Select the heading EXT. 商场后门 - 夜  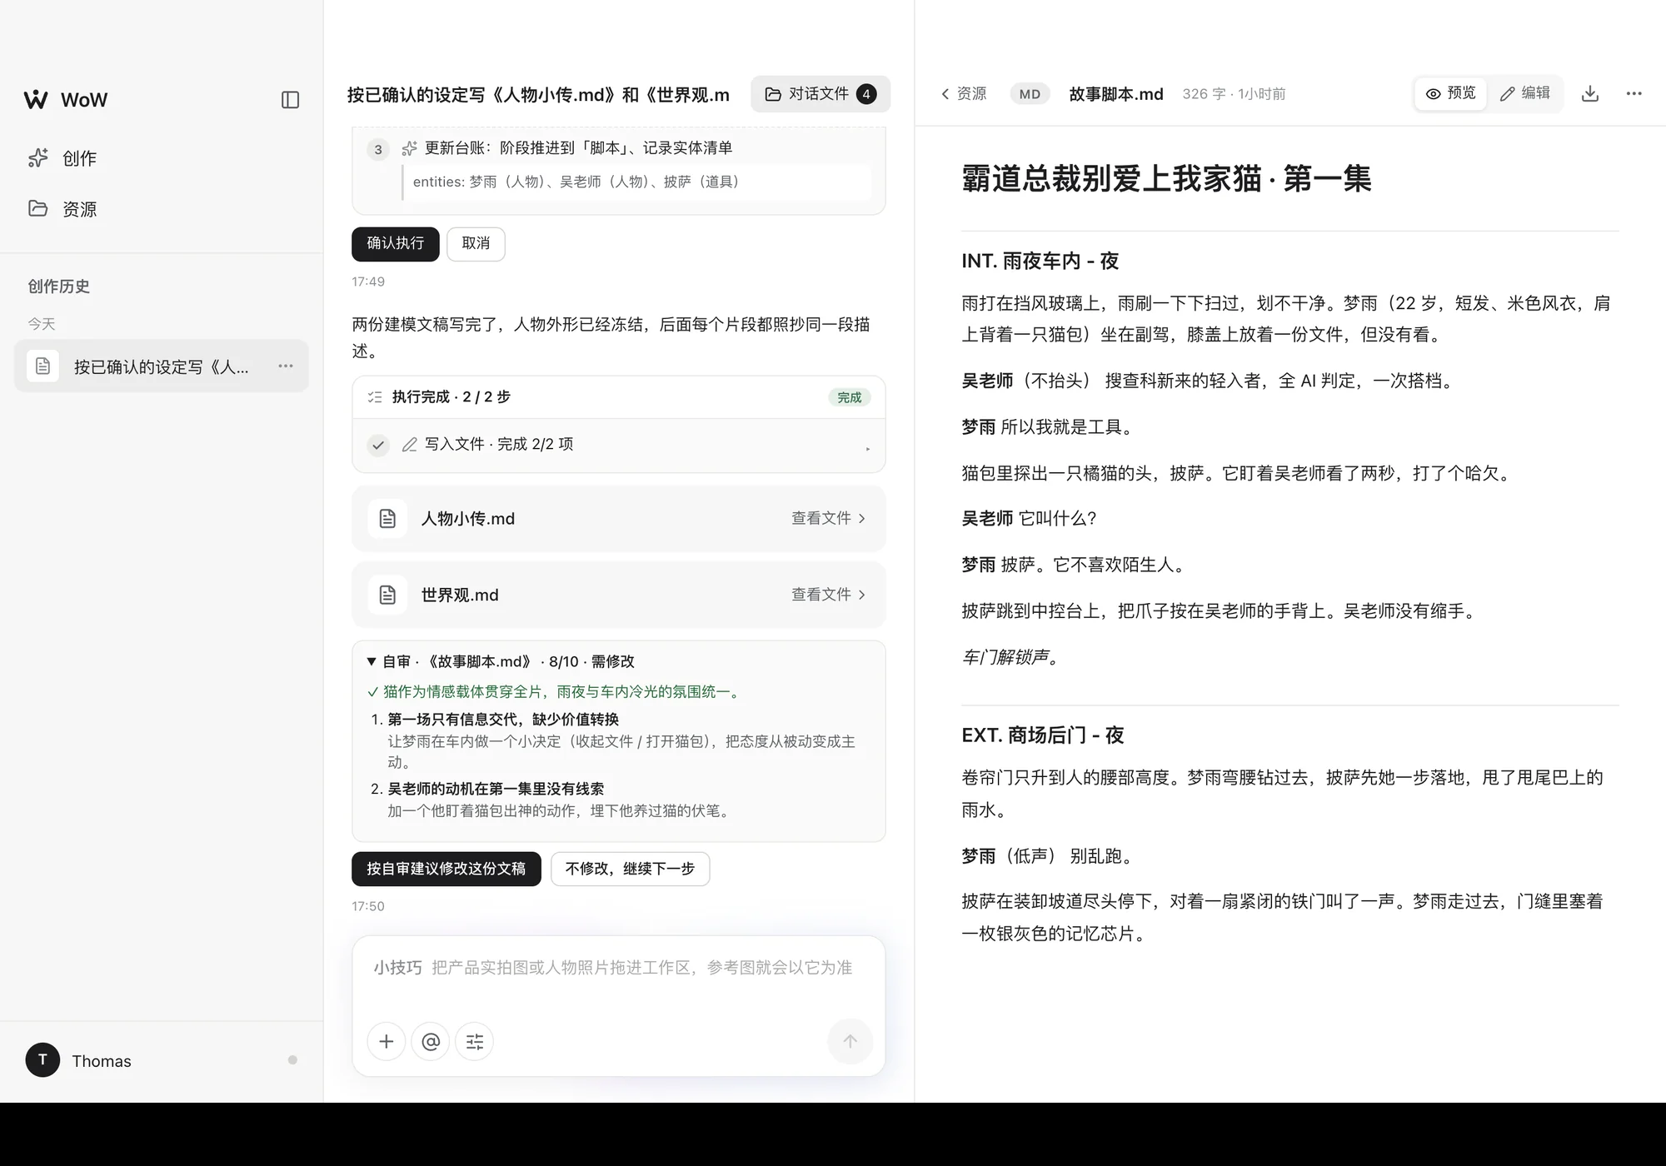[x=1043, y=735]
